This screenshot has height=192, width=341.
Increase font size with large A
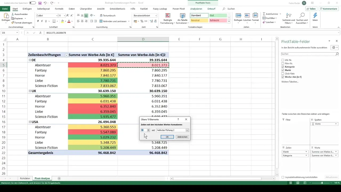(68, 16)
